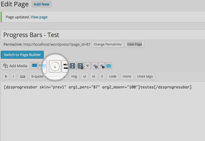Click the blue folder icon in toolbar

coord(109,66)
